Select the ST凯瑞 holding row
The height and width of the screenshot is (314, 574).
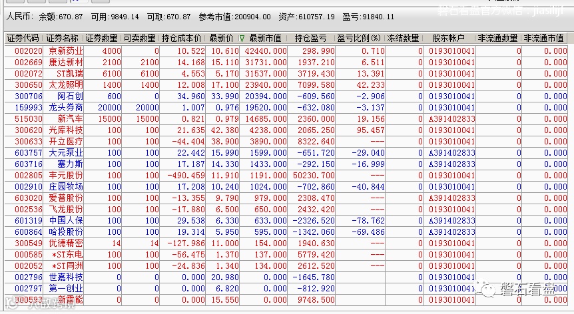click(x=286, y=73)
